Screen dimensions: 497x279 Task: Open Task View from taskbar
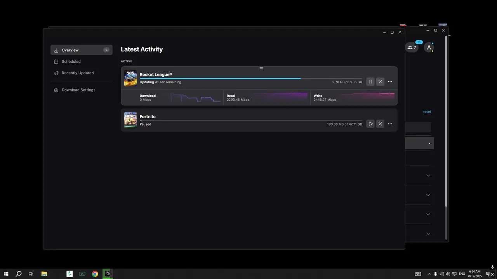(31, 274)
